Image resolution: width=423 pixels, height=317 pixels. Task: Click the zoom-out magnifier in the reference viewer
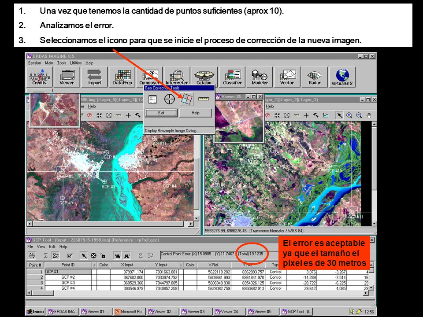pos(359,115)
